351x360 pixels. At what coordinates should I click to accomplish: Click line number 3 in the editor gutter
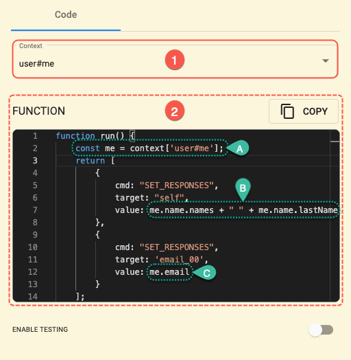click(35, 161)
